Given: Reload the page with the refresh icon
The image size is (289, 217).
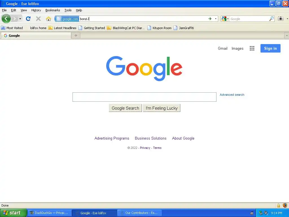Looking at the screenshot, I should click(28, 19).
